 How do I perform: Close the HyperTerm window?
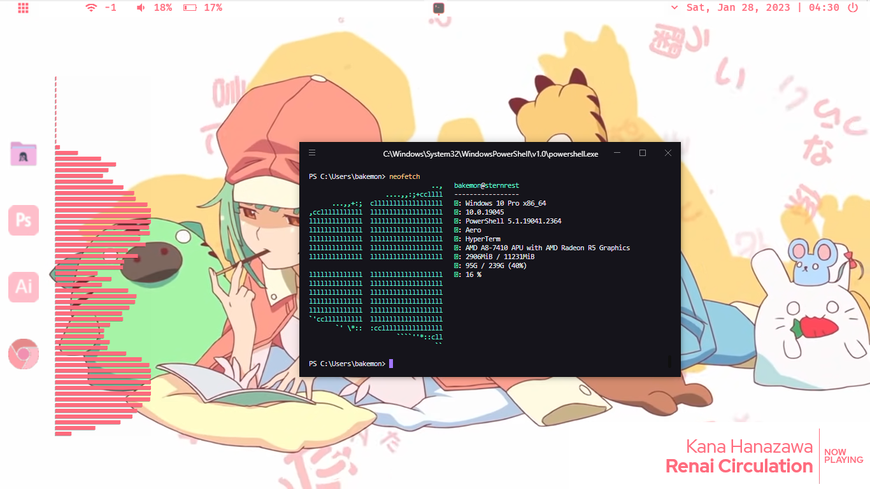click(668, 153)
